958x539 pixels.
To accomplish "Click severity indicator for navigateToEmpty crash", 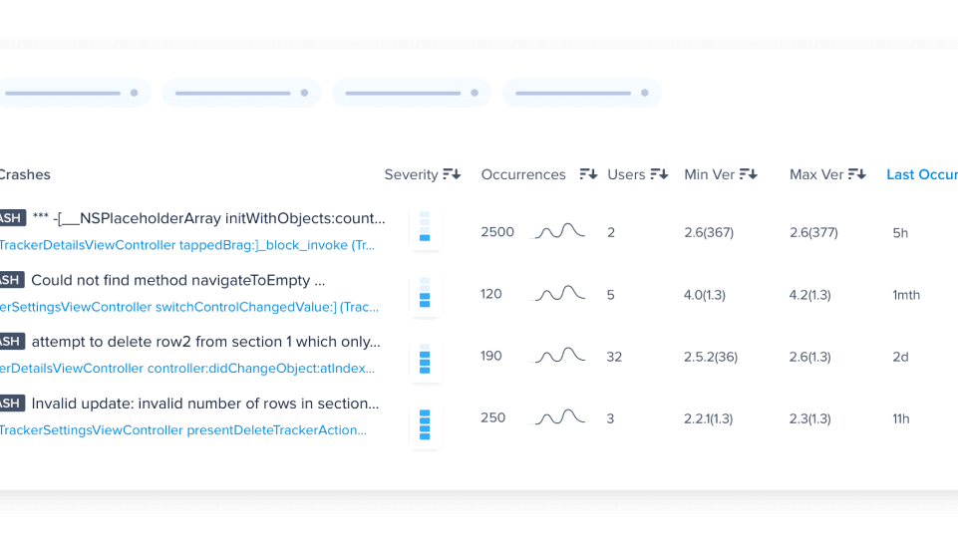I will click(x=425, y=295).
